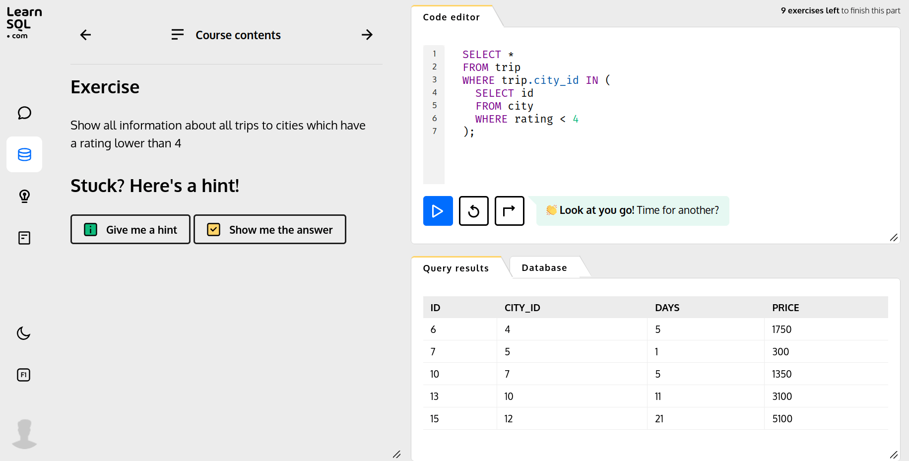Open the user profile avatar
Viewport: 909px width, 461px height.
(24, 434)
